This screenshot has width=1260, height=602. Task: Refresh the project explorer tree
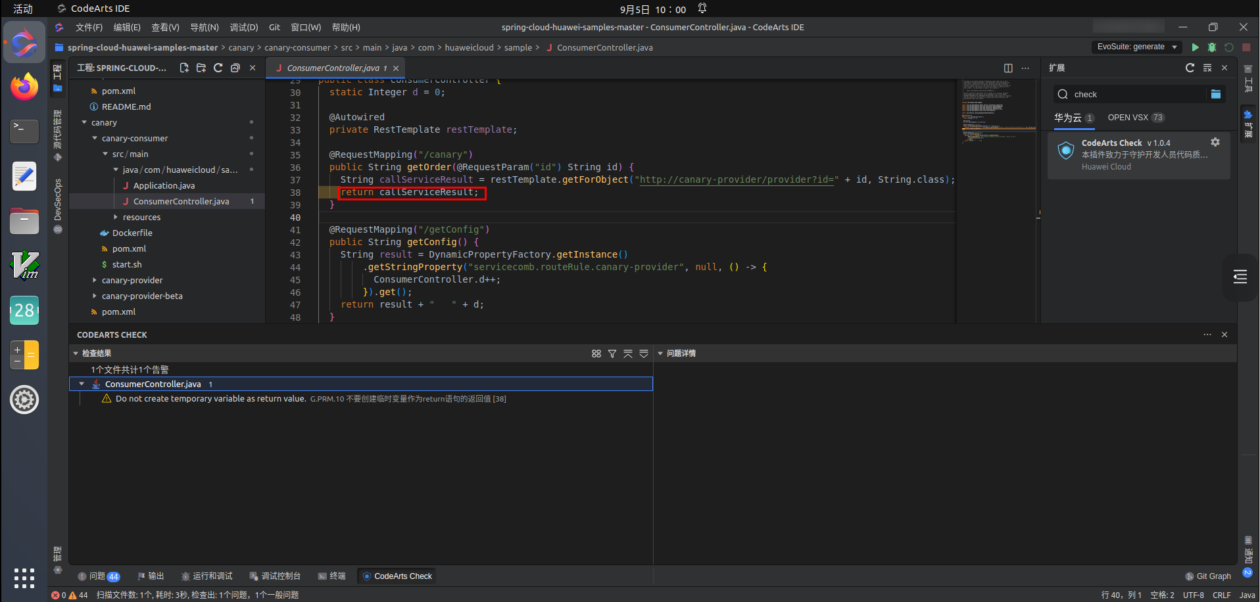(x=218, y=68)
